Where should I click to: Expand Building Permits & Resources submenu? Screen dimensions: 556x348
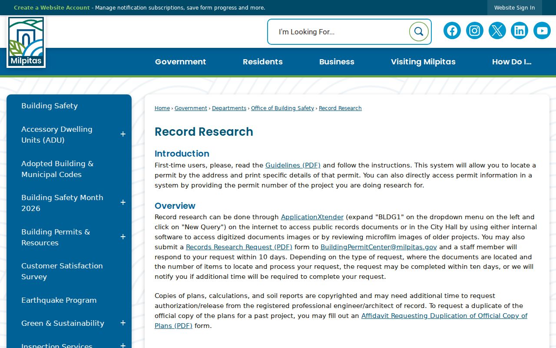click(123, 237)
